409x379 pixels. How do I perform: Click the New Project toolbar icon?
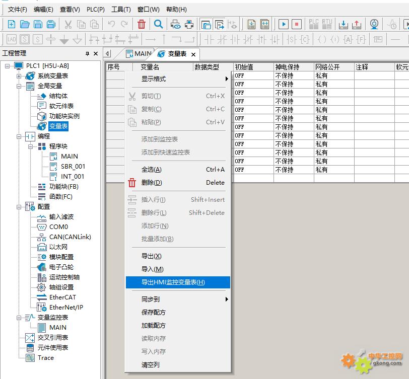pyautogui.click(x=11, y=24)
